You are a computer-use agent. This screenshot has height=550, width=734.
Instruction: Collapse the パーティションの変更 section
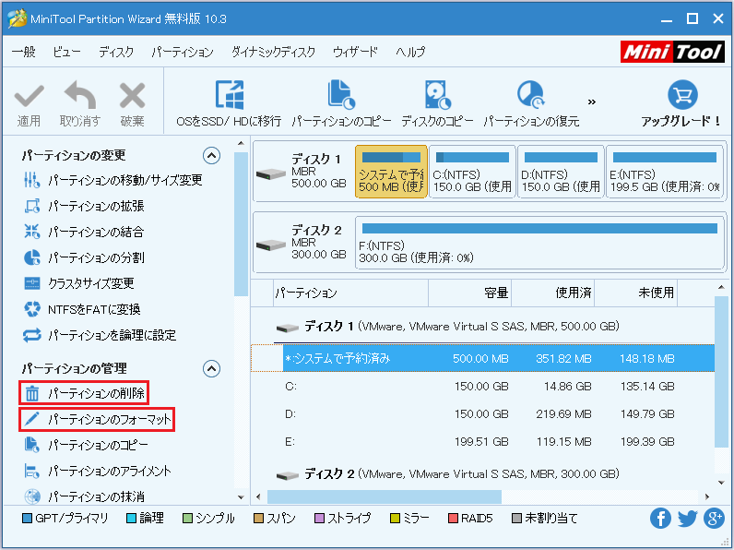[x=211, y=155]
